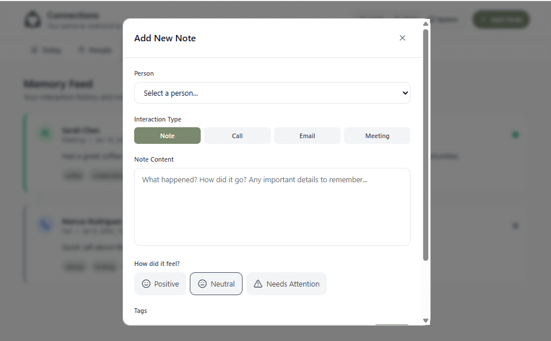Click the blue phone call icon
Screen dimensions: 551x341
tap(45, 225)
